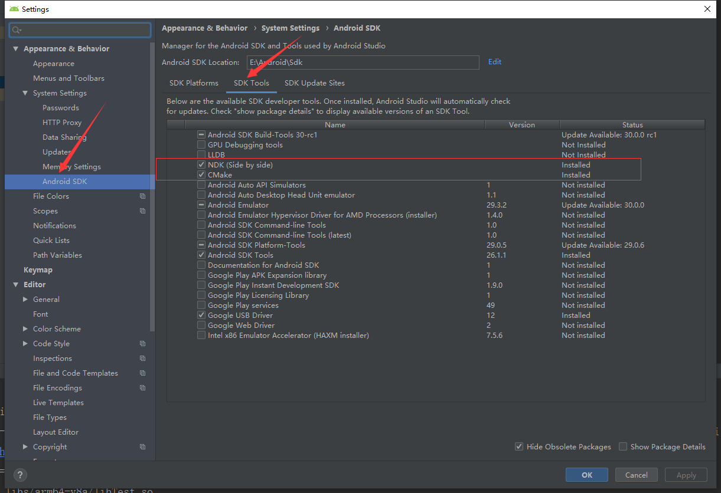This screenshot has height=493, width=721.
Task: Click the Android icon in the Settings title bar
Action: tap(14, 9)
